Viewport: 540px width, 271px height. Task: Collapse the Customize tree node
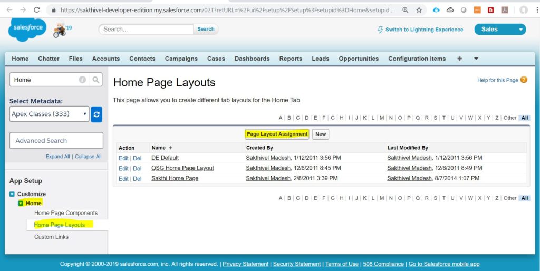[12, 194]
